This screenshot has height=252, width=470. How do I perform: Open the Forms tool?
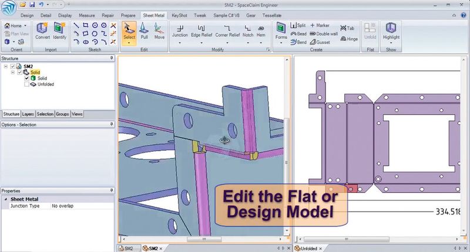pos(281,31)
